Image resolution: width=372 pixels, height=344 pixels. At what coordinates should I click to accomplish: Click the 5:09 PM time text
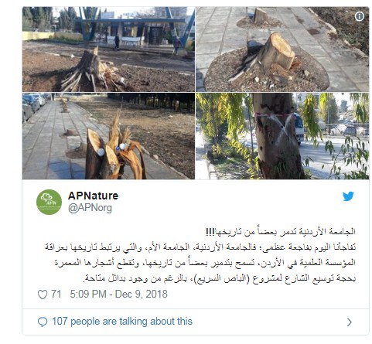point(88,294)
